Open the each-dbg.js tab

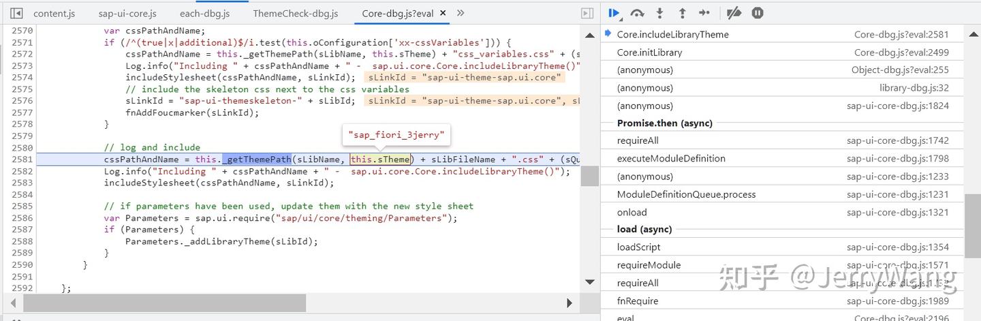pyautogui.click(x=204, y=13)
